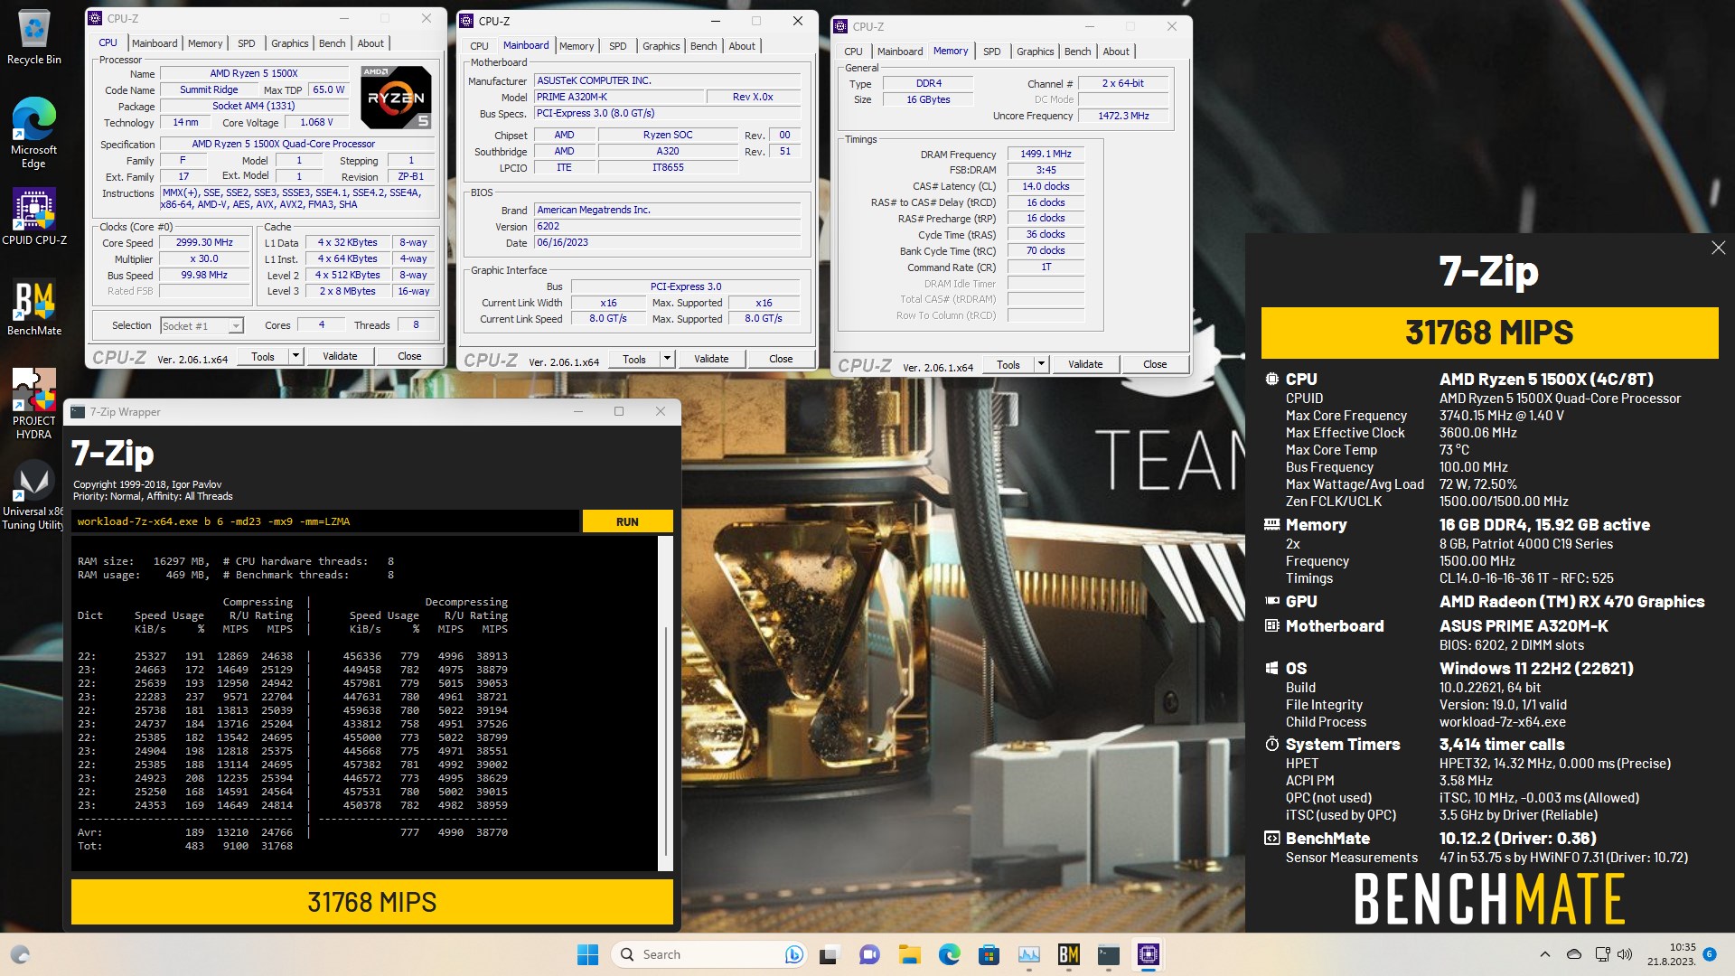Open the volume tray icon
1735x976 pixels.
tap(1625, 954)
